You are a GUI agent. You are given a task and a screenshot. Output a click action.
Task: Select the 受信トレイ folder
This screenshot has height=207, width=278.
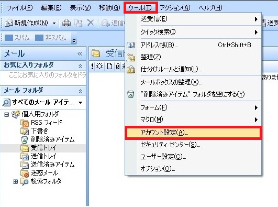coord(43,148)
